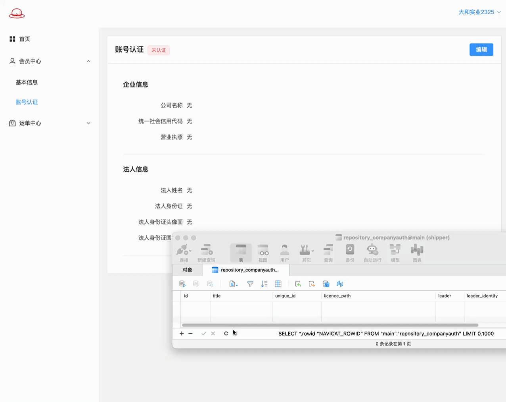Open the 图表 chart tool

pos(417,253)
